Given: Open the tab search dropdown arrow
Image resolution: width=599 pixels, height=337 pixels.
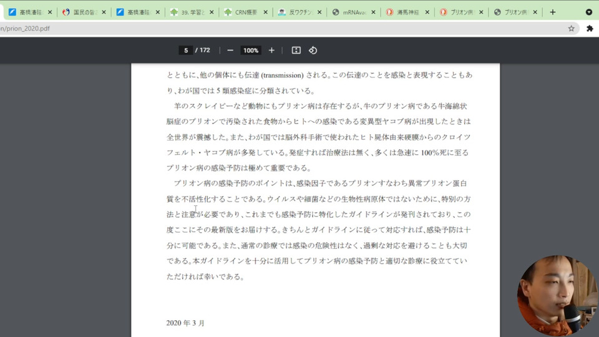Looking at the screenshot, I should [x=588, y=12].
